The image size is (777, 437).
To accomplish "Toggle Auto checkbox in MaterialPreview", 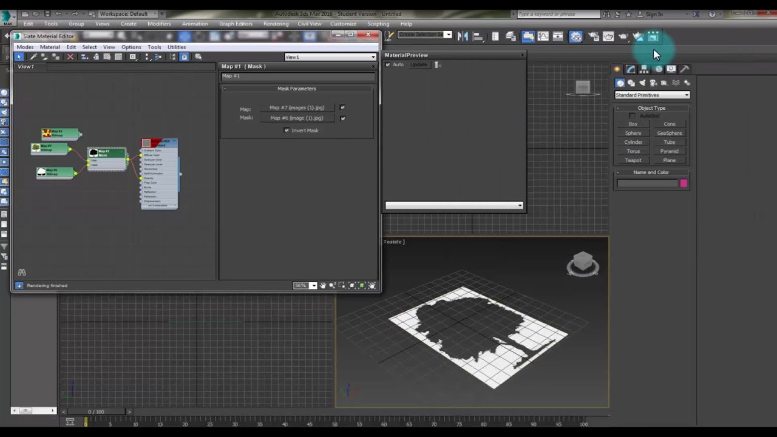I will pyautogui.click(x=388, y=64).
